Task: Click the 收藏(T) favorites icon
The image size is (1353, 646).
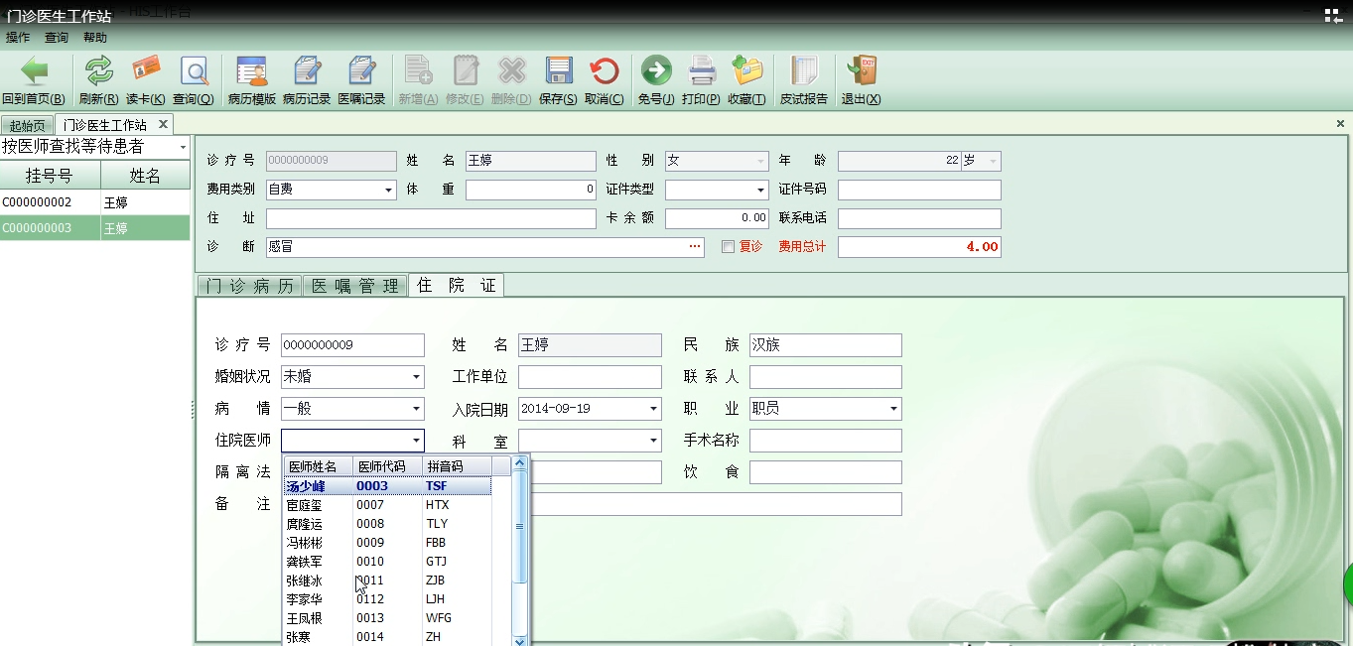Action: click(746, 80)
